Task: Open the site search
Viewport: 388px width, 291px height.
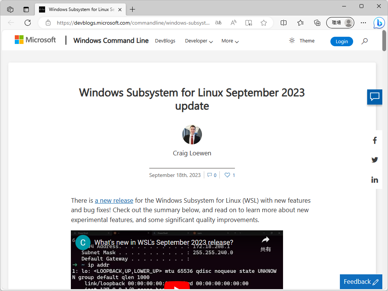Action: [x=364, y=41]
